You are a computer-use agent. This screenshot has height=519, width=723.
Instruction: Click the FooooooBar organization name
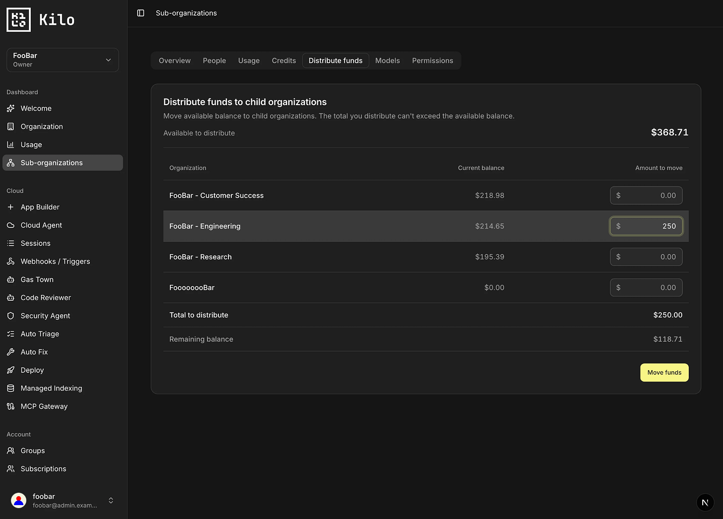[x=192, y=288]
